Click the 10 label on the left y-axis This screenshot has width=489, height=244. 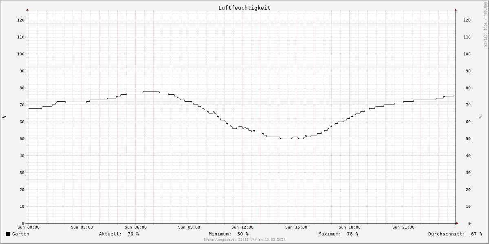(x=22, y=207)
